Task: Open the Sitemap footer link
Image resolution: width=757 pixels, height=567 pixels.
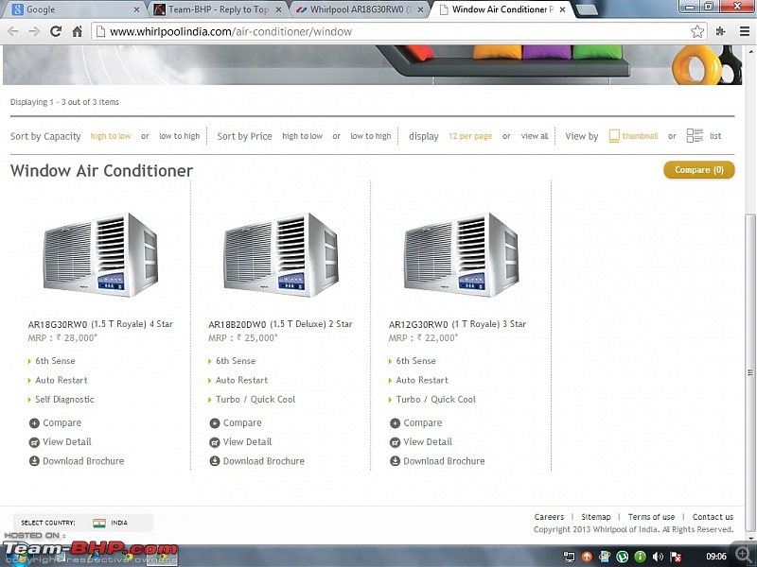Action: [596, 517]
